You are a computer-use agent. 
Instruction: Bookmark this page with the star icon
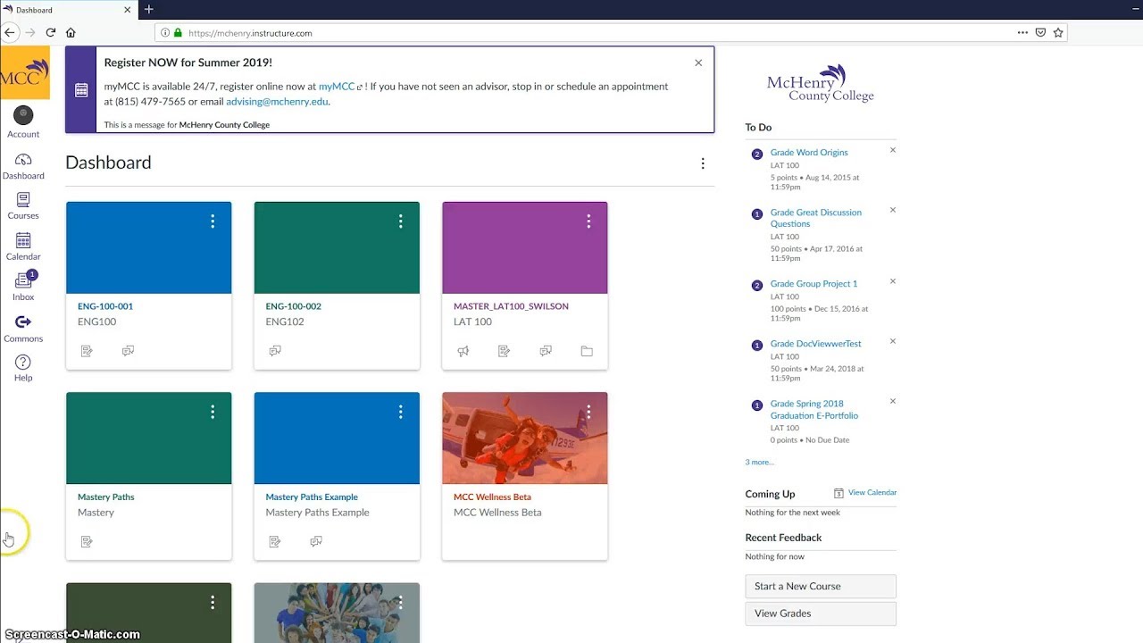click(x=1058, y=32)
